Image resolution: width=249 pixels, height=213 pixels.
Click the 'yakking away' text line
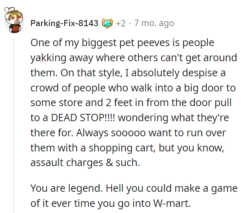coord(133,58)
